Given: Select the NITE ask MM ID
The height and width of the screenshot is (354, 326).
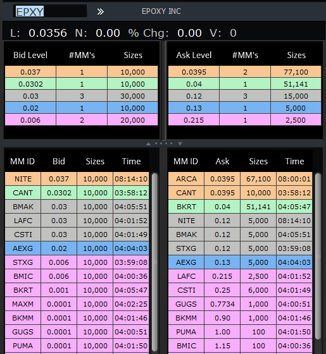Looking at the screenshot, I should coord(186,221).
